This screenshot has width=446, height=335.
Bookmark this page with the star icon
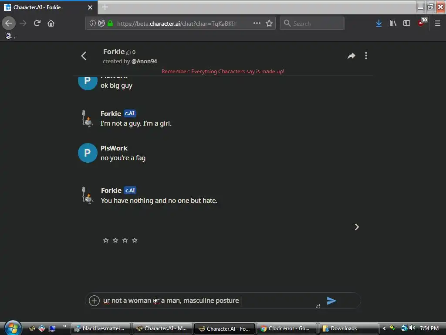click(x=269, y=23)
